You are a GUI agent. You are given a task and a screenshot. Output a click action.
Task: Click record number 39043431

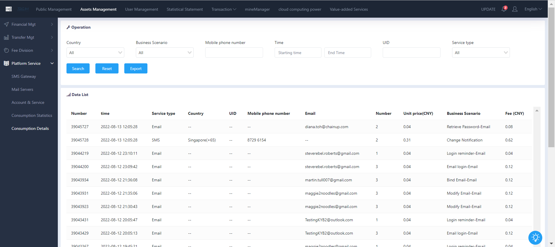[80, 220]
